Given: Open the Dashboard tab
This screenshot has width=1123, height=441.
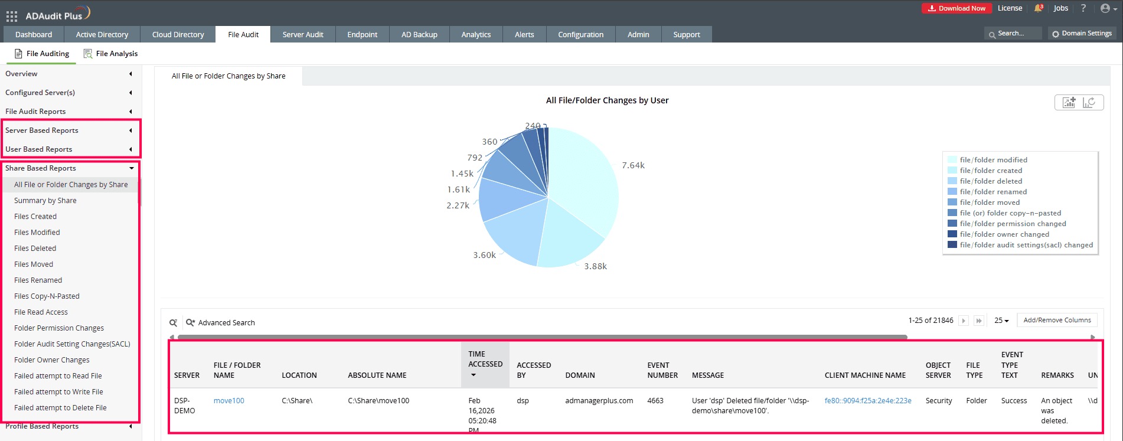Looking at the screenshot, I should point(34,34).
